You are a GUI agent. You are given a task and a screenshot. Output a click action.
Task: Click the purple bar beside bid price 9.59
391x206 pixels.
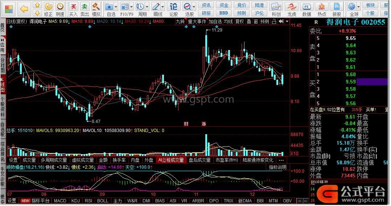click(x=372, y=82)
